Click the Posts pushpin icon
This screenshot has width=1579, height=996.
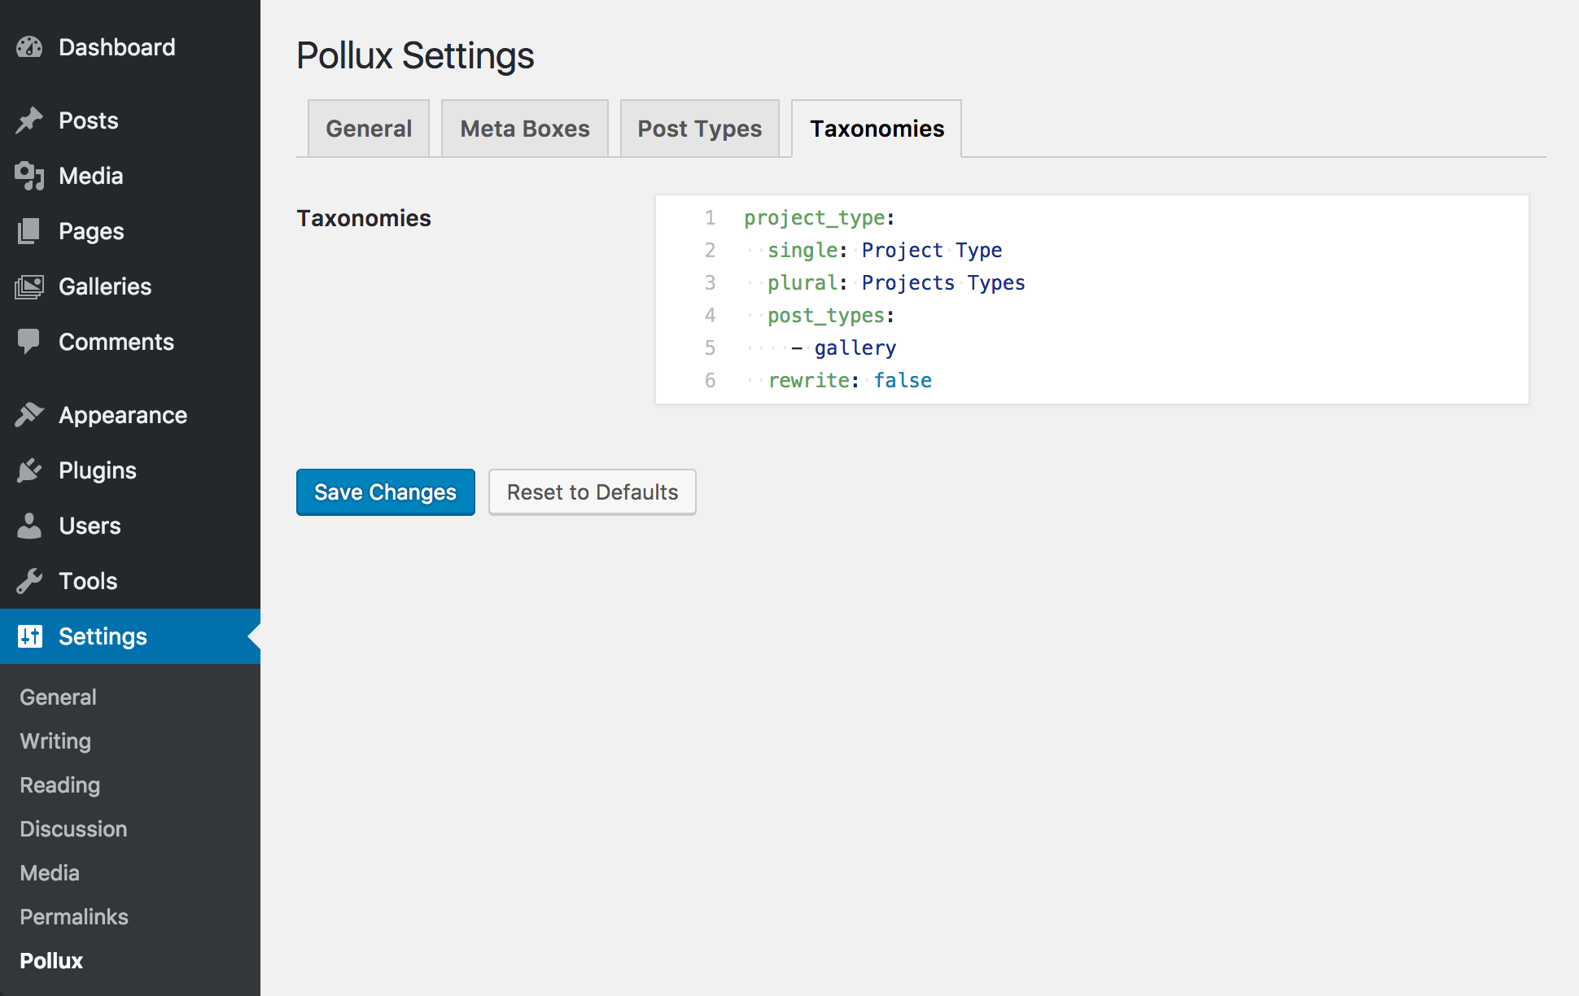[29, 120]
